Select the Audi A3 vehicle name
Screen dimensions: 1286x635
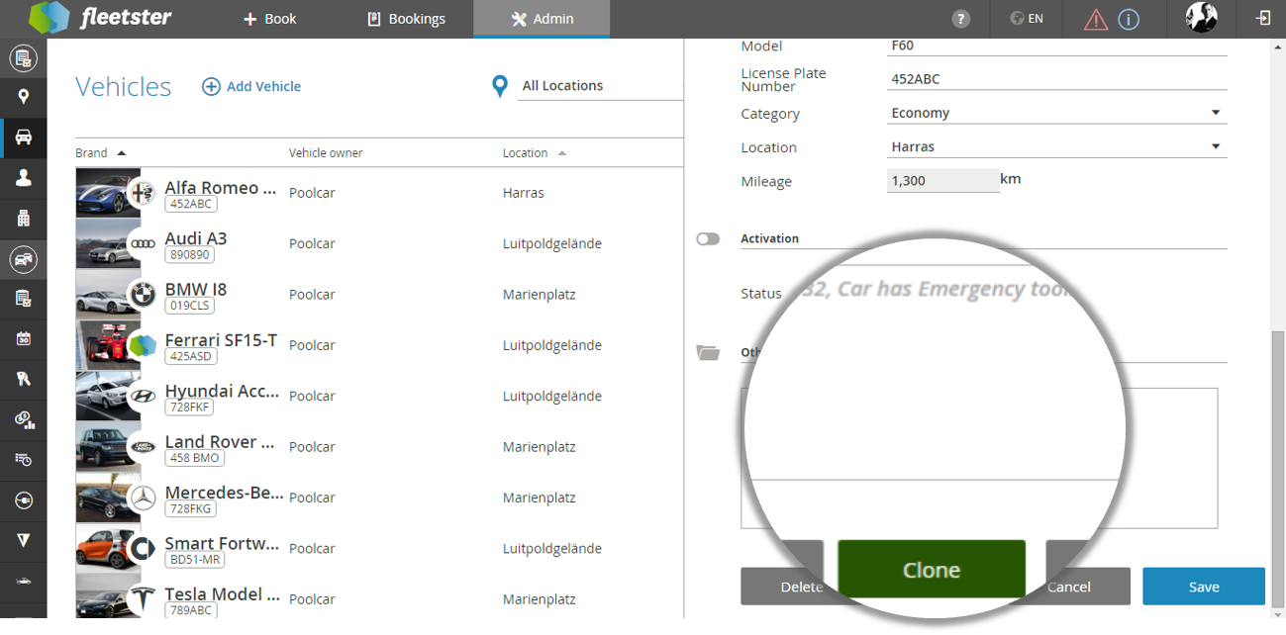[x=196, y=238]
